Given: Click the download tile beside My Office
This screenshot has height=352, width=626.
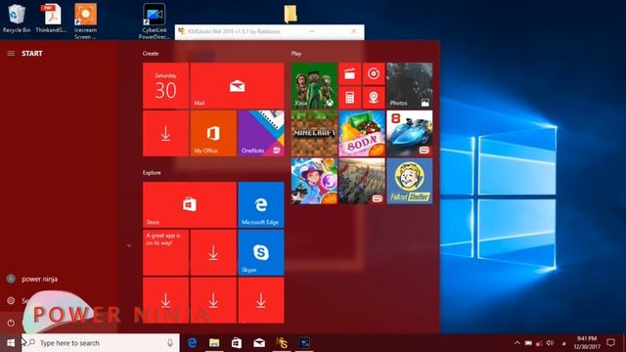Looking at the screenshot, I should click(x=165, y=133).
